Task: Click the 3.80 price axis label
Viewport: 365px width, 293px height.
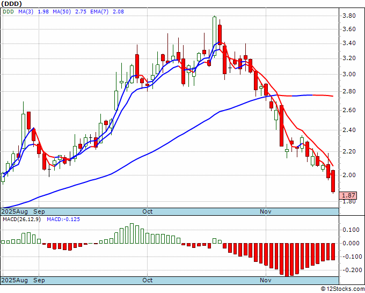Action: click(x=349, y=16)
